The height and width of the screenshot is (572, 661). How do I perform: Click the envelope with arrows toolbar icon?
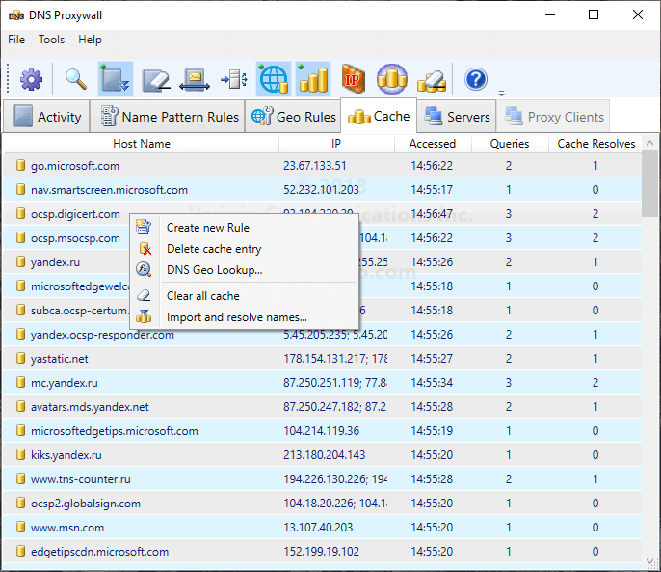point(194,79)
